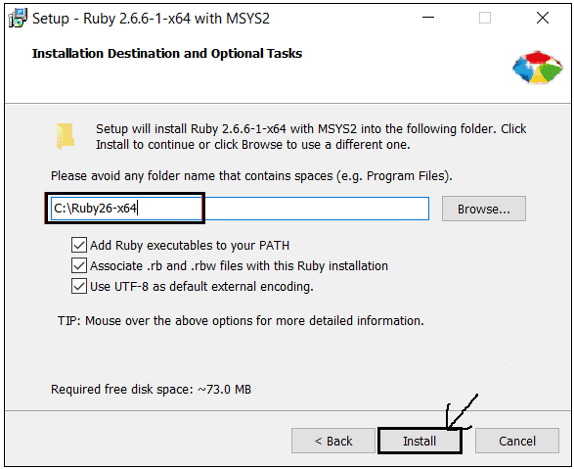Start installation with the Install button
Image resolution: width=574 pixels, height=469 pixels.
419,441
